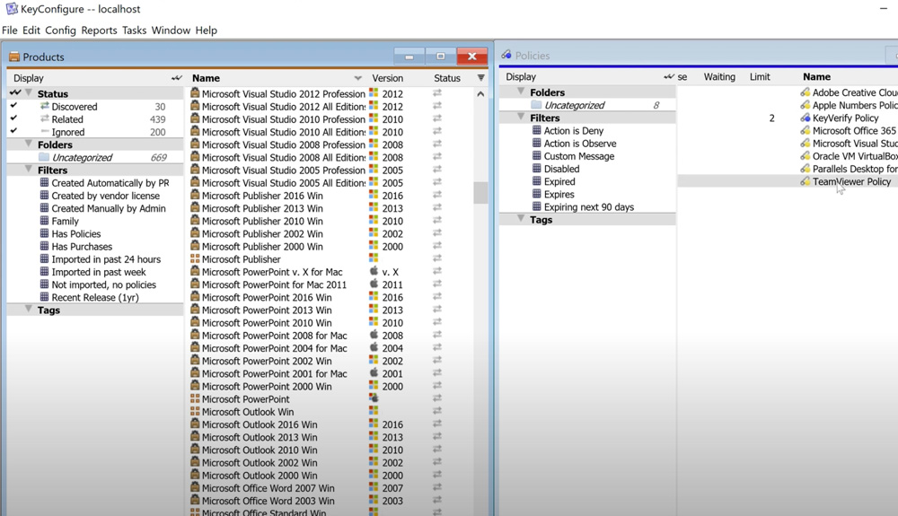Screen dimensions: 898x516
Task: Sort Products by Version column header
Action: [x=388, y=78]
